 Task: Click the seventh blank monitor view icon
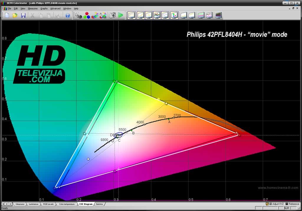point(183,15)
